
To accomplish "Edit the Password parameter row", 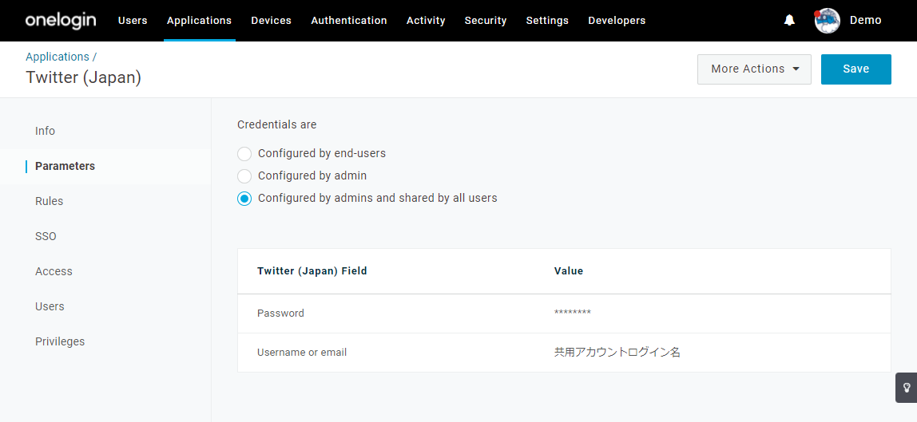I will click(564, 314).
